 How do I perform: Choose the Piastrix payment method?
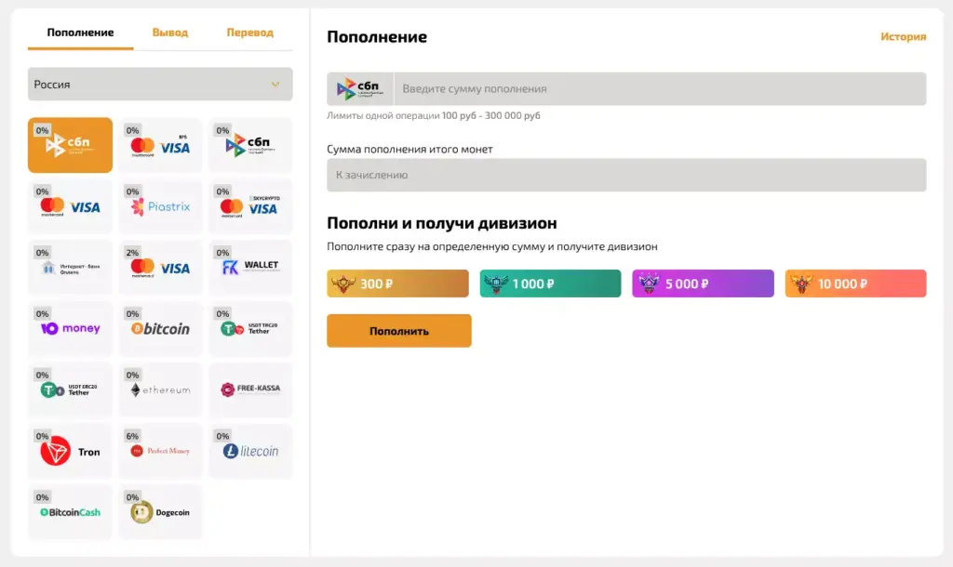click(x=160, y=206)
